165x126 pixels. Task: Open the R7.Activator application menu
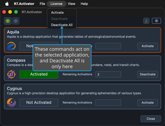coord(24,4)
